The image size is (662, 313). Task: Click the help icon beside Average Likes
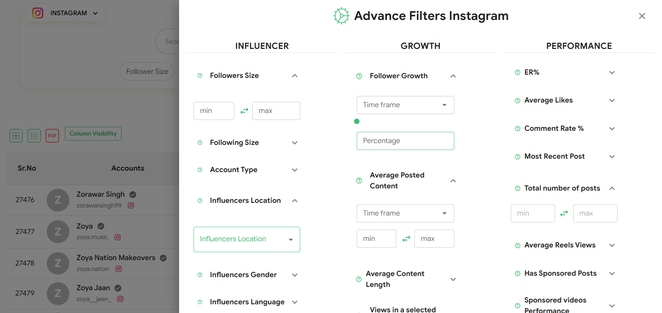click(x=517, y=101)
